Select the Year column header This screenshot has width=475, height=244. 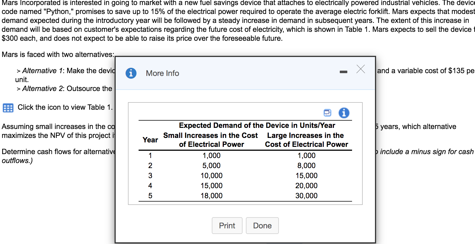click(150, 140)
